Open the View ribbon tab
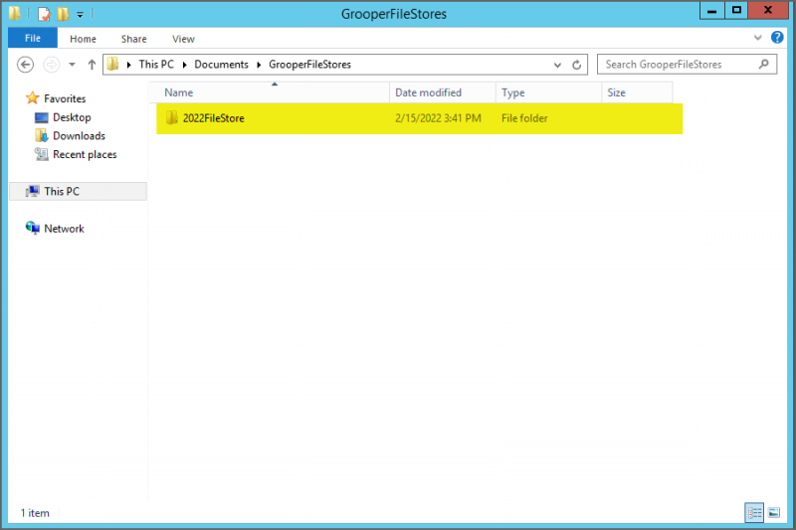This screenshot has height=530, width=796. point(183,39)
